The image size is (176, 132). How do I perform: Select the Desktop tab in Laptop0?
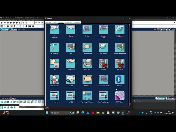click(61, 22)
